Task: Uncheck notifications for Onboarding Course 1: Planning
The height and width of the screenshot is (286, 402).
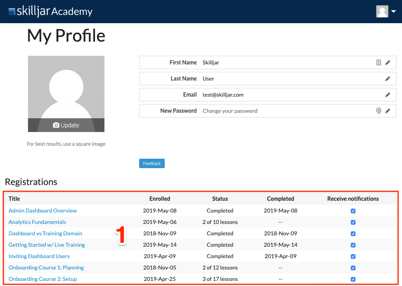Action: click(353, 268)
